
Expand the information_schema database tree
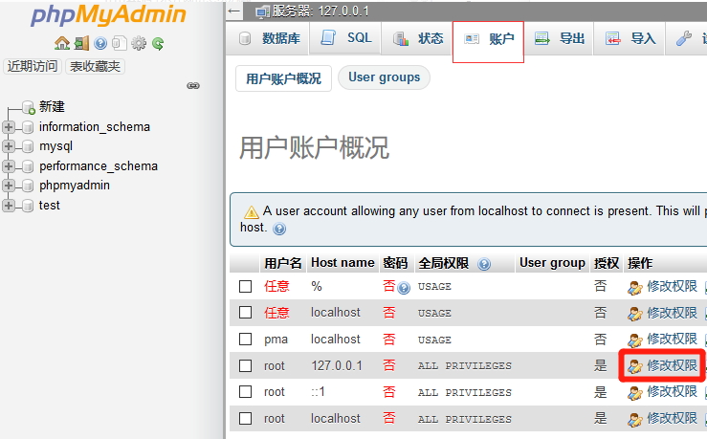click(8, 127)
